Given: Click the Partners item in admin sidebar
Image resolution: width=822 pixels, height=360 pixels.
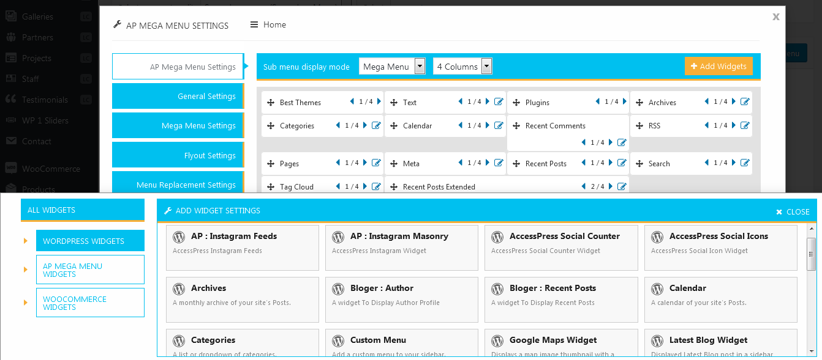Looking at the screenshot, I should (38, 37).
